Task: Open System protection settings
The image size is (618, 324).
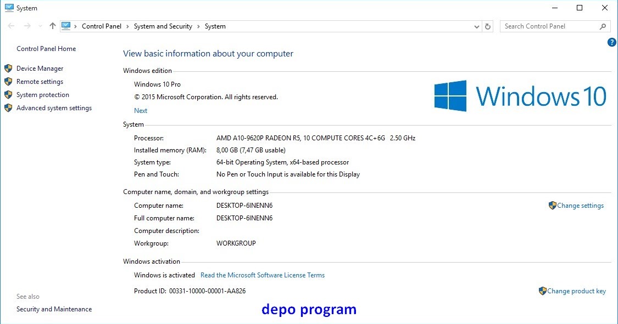Action: [x=43, y=94]
